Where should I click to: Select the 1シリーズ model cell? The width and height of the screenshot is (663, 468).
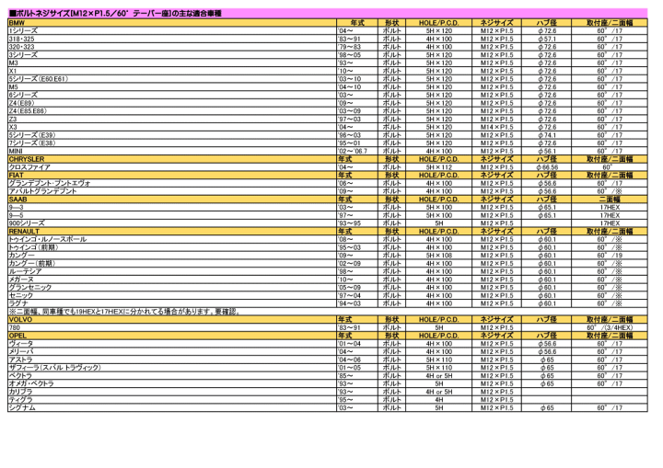pos(172,31)
